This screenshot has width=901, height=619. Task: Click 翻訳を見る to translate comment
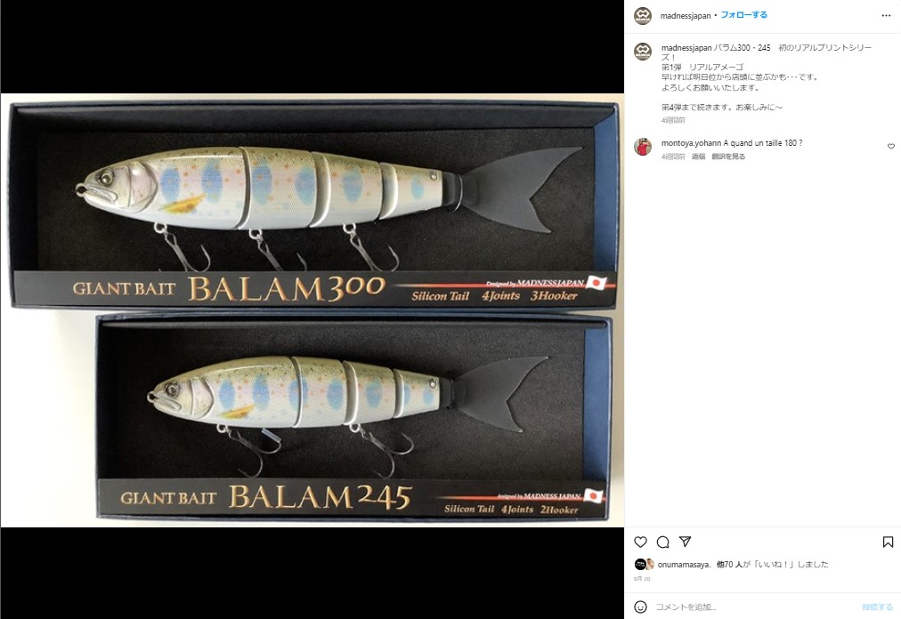click(728, 157)
